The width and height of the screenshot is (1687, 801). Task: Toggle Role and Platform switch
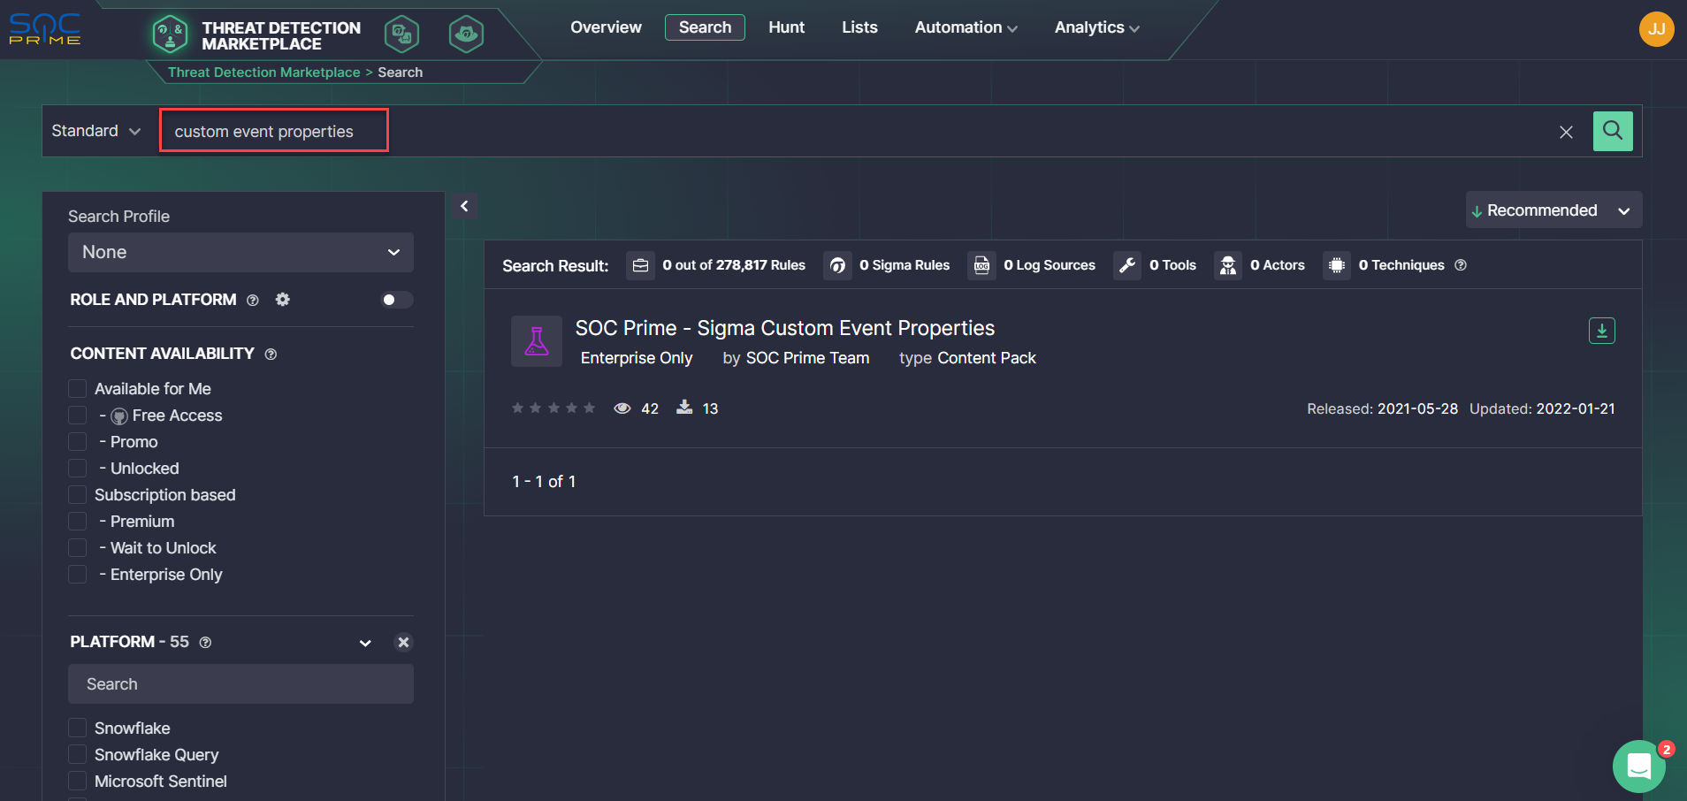tap(396, 300)
